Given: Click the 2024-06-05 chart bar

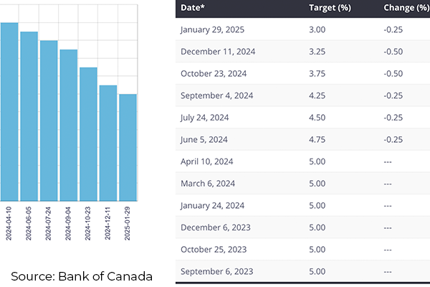Looking at the screenshot, I should pos(29,116).
